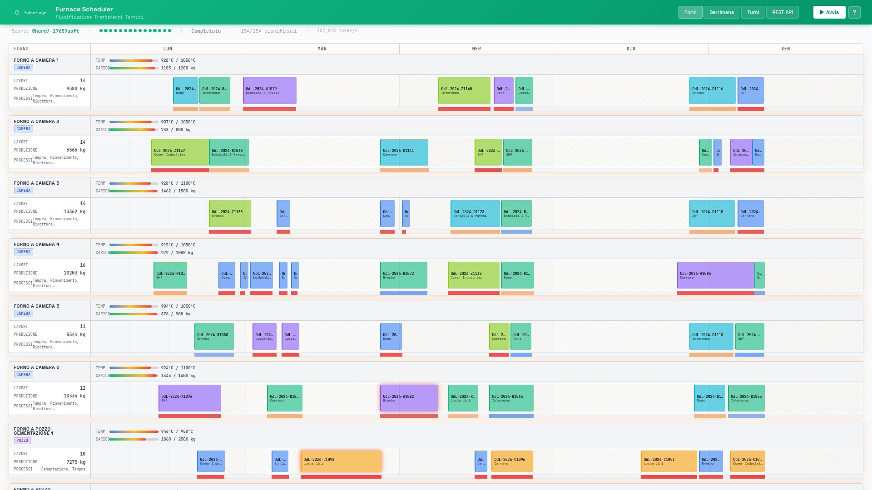The image size is (872, 490).
Task: Open the Settimana tab
Action: pos(722,12)
